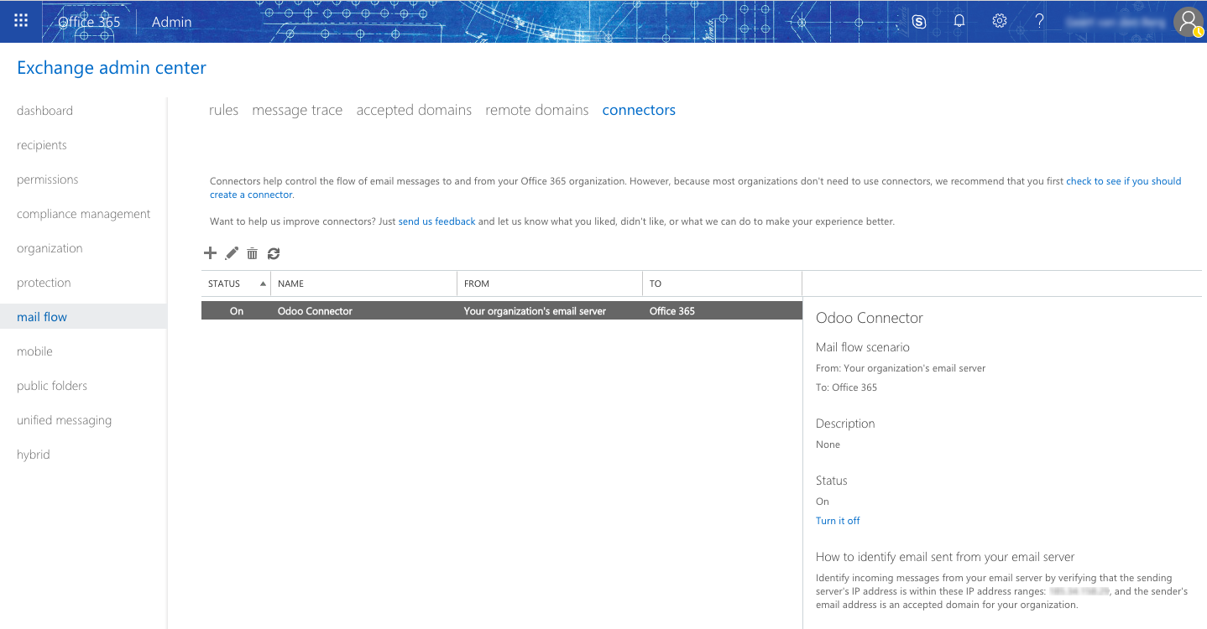Refresh the connectors list
Screen dimensions: 1207x629
coord(274,253)
